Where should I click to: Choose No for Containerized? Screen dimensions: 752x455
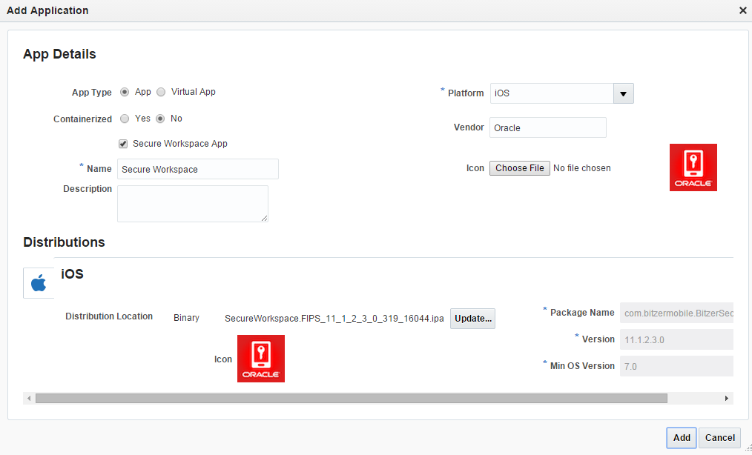click(x=161, y=119)
